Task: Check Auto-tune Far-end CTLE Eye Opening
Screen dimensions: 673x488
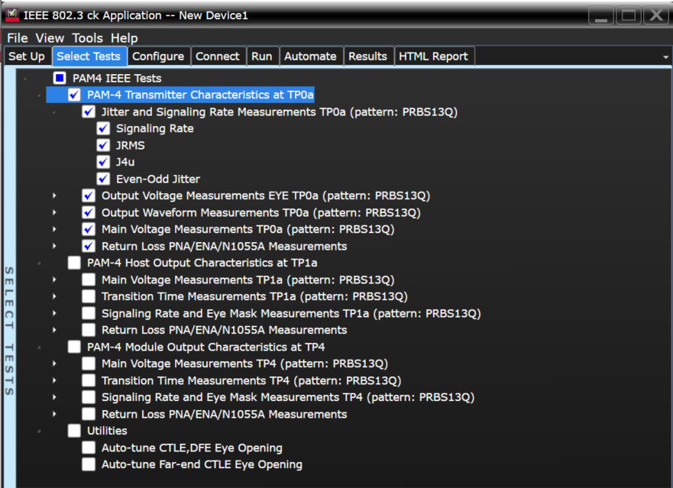Action: (89, 464)
